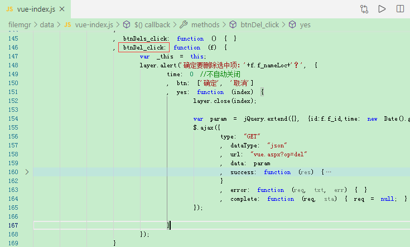
Task: Select the vue-index.js editor tab
Action: pyautogui.click(x=35, y=9)
